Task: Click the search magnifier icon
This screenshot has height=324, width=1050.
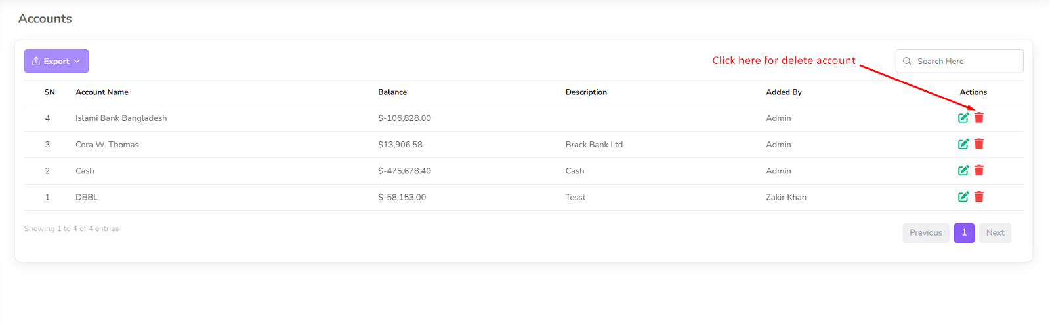Action: coord(907,61)
